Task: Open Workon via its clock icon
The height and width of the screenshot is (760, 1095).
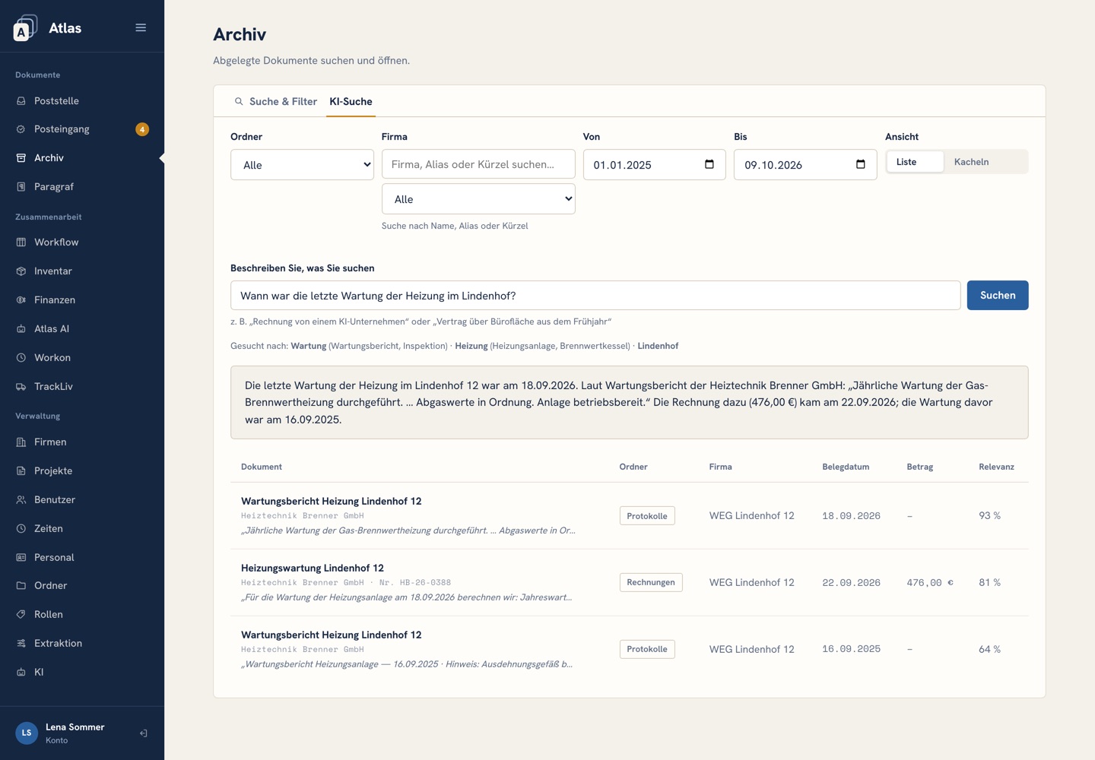Action: (x=21, y=358)
